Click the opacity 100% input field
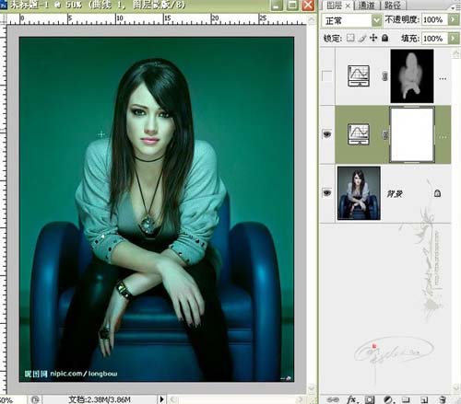 [434, 19]
